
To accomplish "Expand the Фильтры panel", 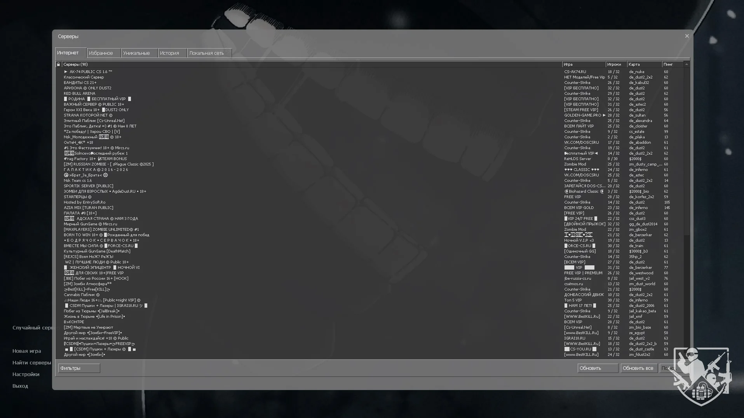I will click(x=79, y=368).
